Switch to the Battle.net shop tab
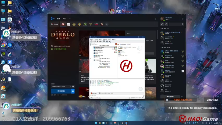Viewport: 222px width, 125px height. 64,19
